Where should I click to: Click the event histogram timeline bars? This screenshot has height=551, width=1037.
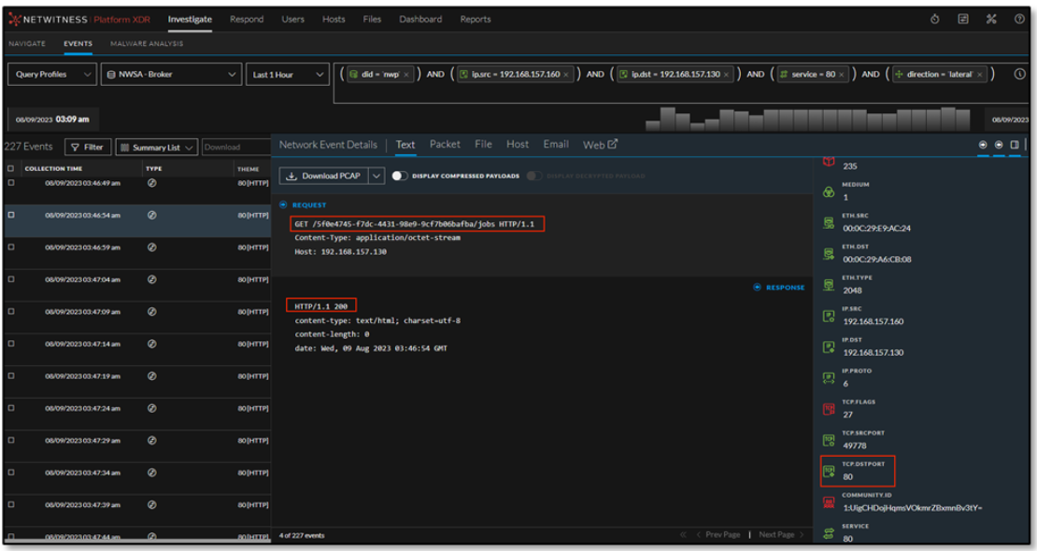tap(803, 120)
